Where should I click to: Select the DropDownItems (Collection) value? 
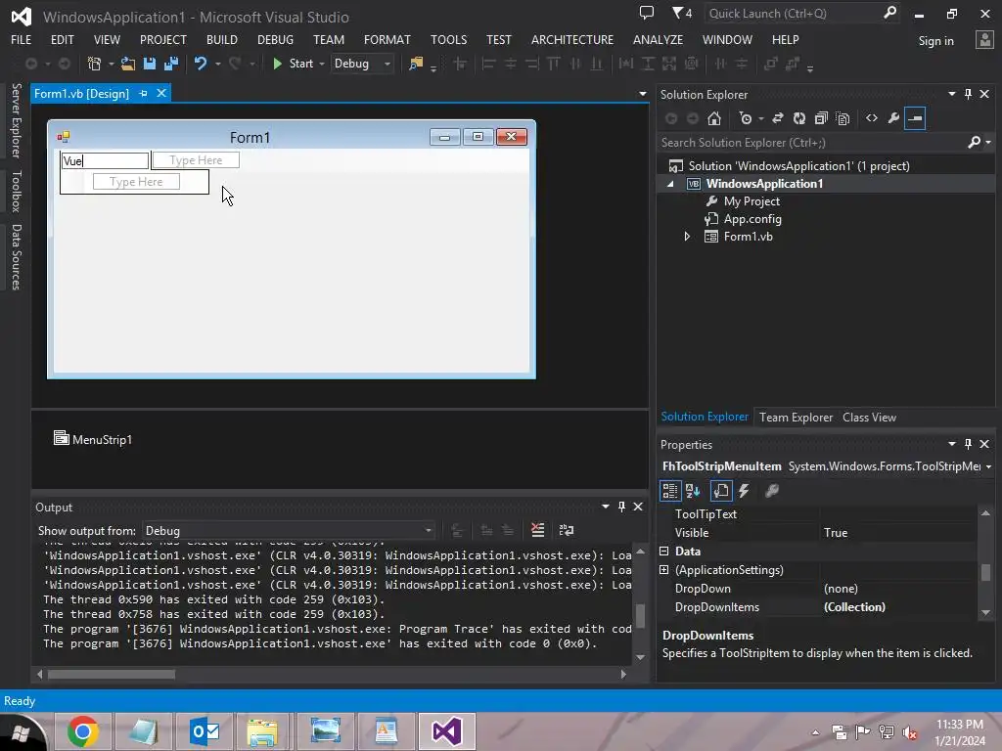coord(897,607)
